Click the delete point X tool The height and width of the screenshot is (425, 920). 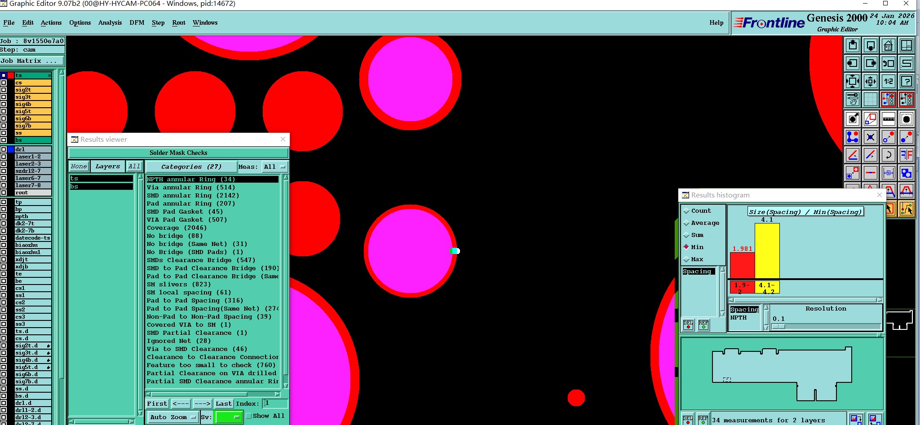tap(871, 137)
